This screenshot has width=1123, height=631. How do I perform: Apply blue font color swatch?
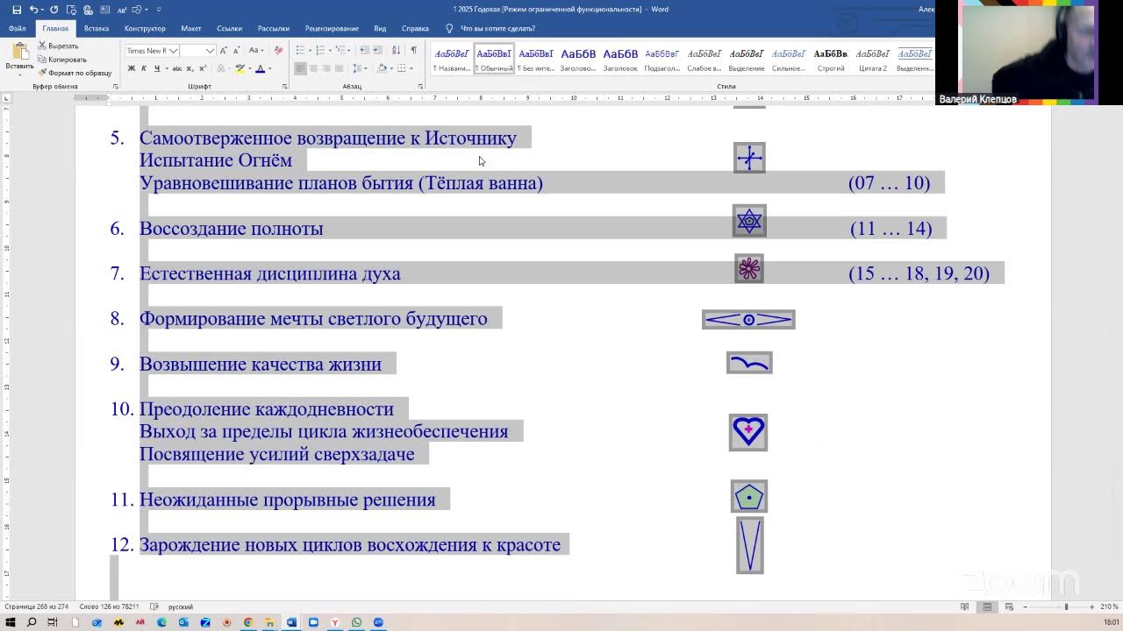[260, 68]
